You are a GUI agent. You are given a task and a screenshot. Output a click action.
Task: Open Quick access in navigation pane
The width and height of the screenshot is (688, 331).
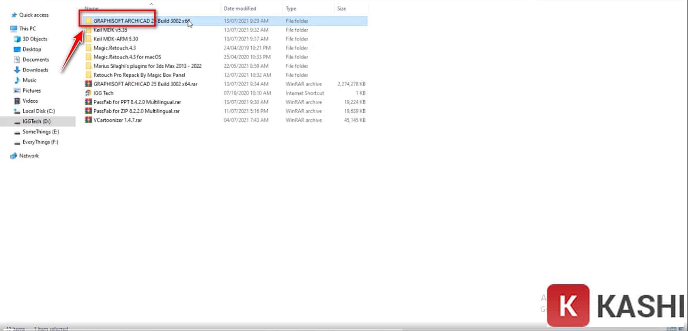pos(34,15)
